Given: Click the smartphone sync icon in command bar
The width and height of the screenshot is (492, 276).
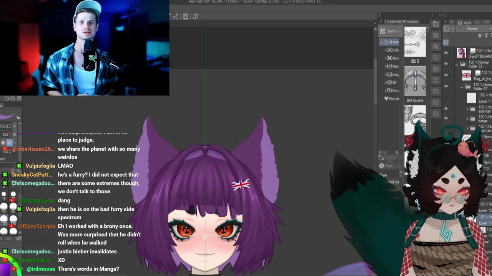Looking at the screenshot, I should (x=186, y=16).
